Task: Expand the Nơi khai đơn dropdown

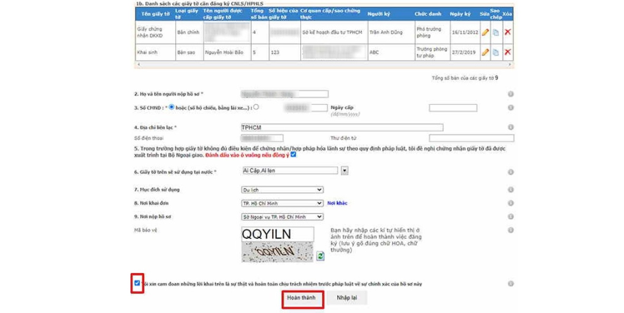Action: (282, 203)
